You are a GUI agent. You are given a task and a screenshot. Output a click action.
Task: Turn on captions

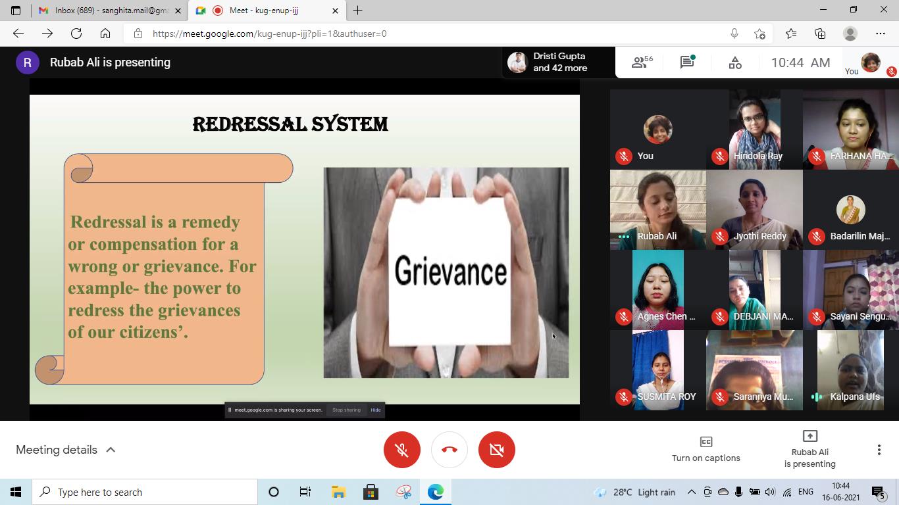(x=706, y=449)
